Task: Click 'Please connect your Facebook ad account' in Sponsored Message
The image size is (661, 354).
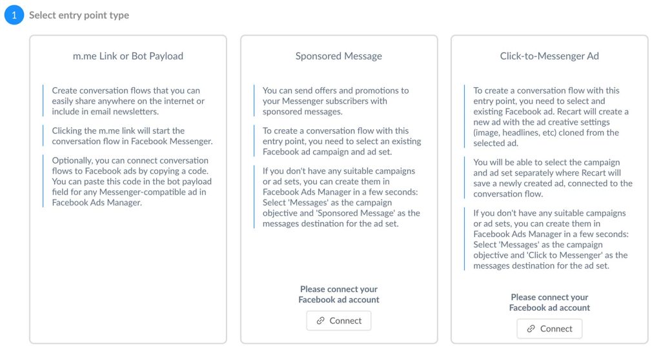Action: point(338,295)
